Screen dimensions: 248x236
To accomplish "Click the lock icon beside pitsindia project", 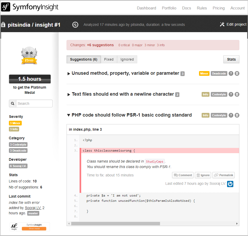I will [x=3, y=25].
